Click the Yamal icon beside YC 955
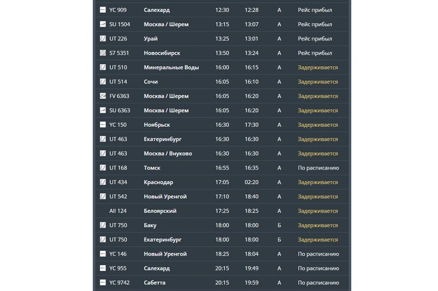 click(x=103, y=268)
